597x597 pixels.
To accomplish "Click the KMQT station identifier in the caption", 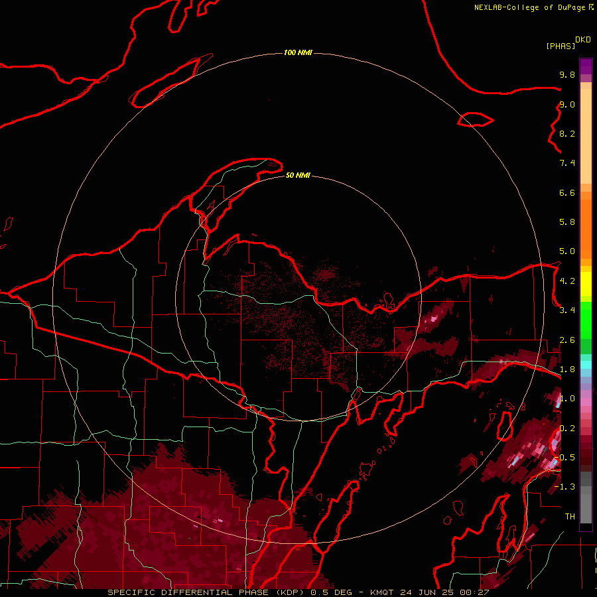I will pos(381,592).
